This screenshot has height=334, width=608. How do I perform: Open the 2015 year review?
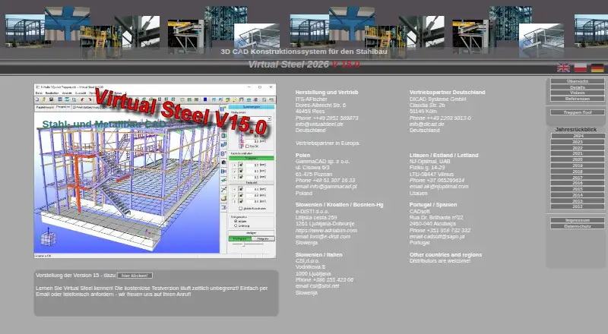[578, 189]
